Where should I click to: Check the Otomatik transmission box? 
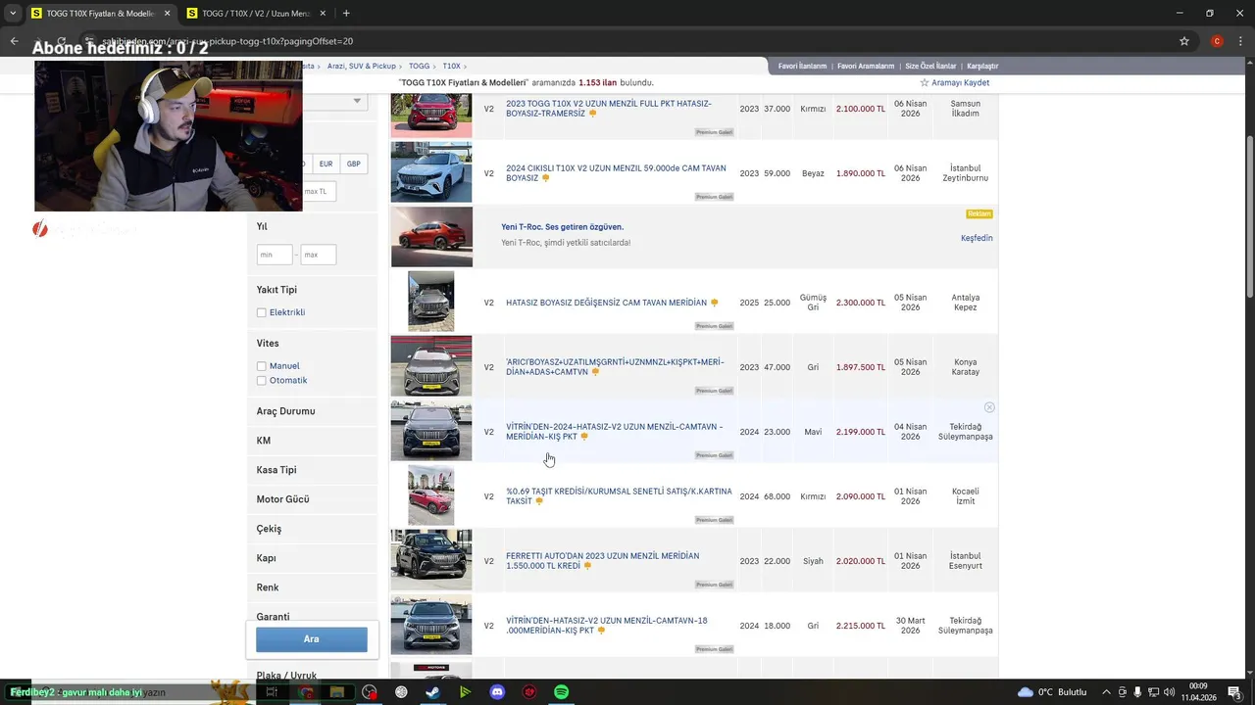tap(262, 381)
